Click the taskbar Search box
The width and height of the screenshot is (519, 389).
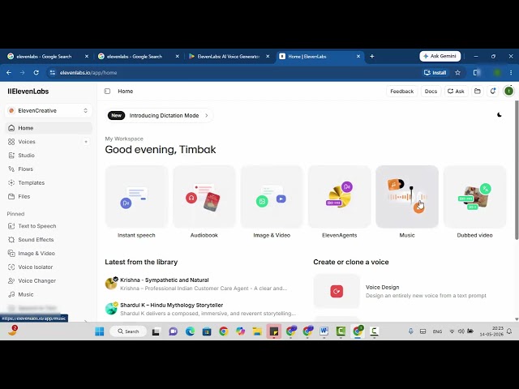coord(128,331)
